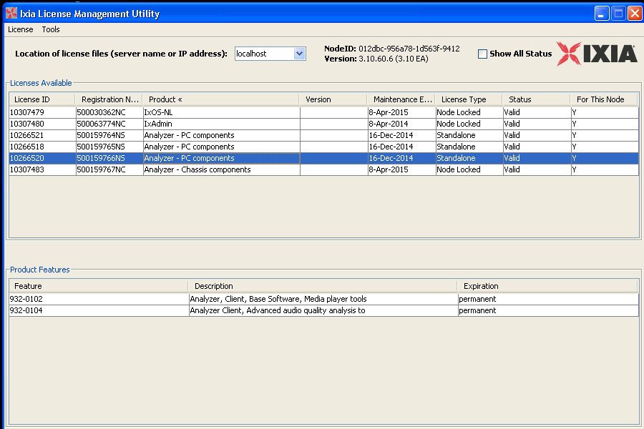Click the IXIA logo

[x=597, y=54]
